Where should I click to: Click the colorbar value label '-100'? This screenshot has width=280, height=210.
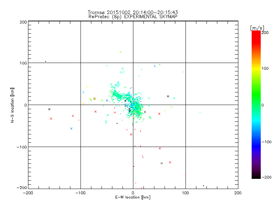pos(266,142)
